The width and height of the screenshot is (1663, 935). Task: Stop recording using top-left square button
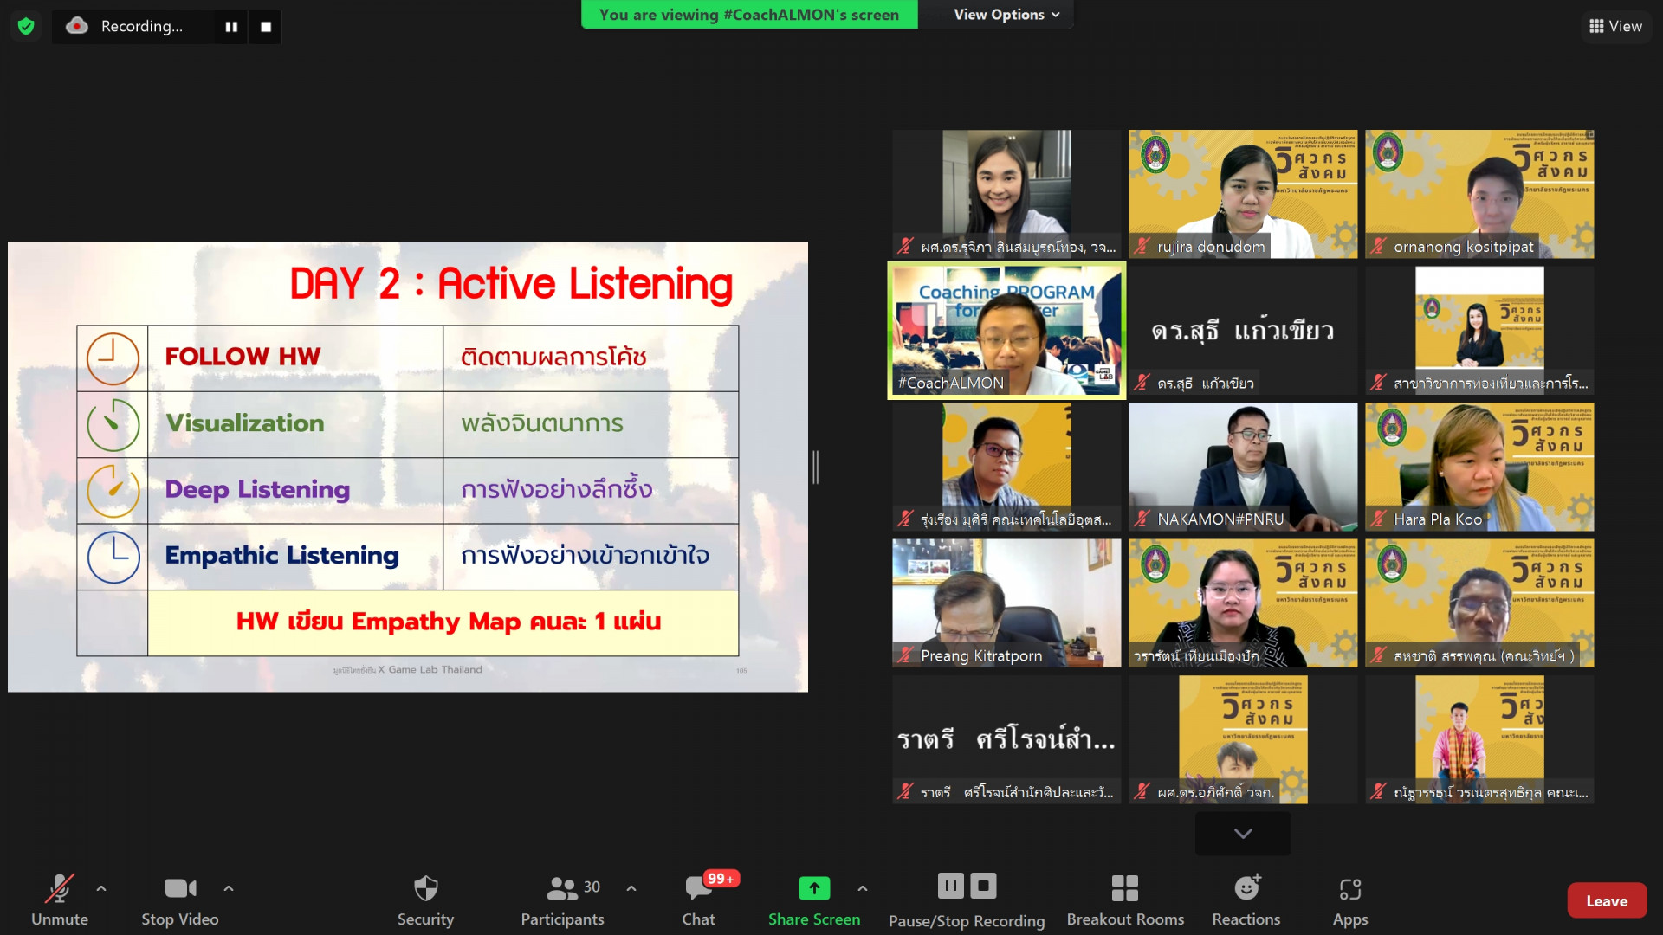coord(266,27)
